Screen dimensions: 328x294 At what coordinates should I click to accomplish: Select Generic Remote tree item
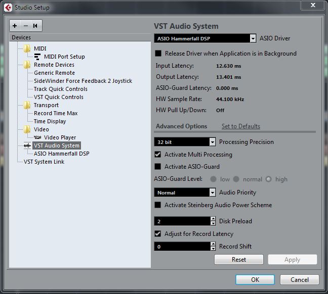click(x=54, y=73)
